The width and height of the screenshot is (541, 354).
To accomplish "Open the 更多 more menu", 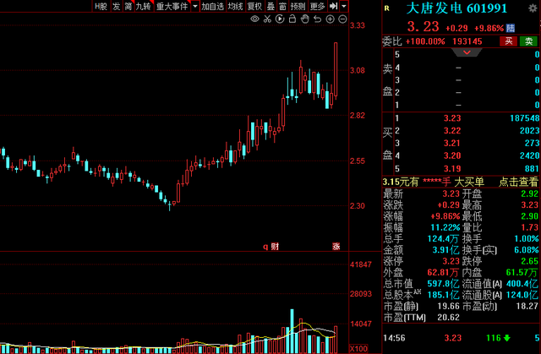I will [317, 6].
